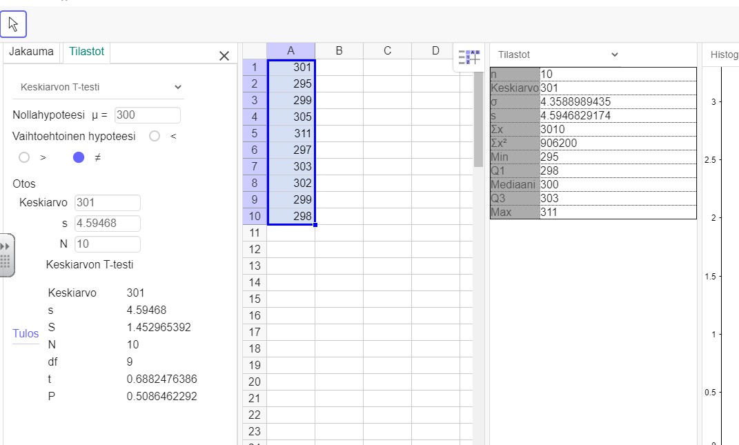The image size is (739, 445).
Task: Close the probability calculator panel
Action: coord(224,56)
